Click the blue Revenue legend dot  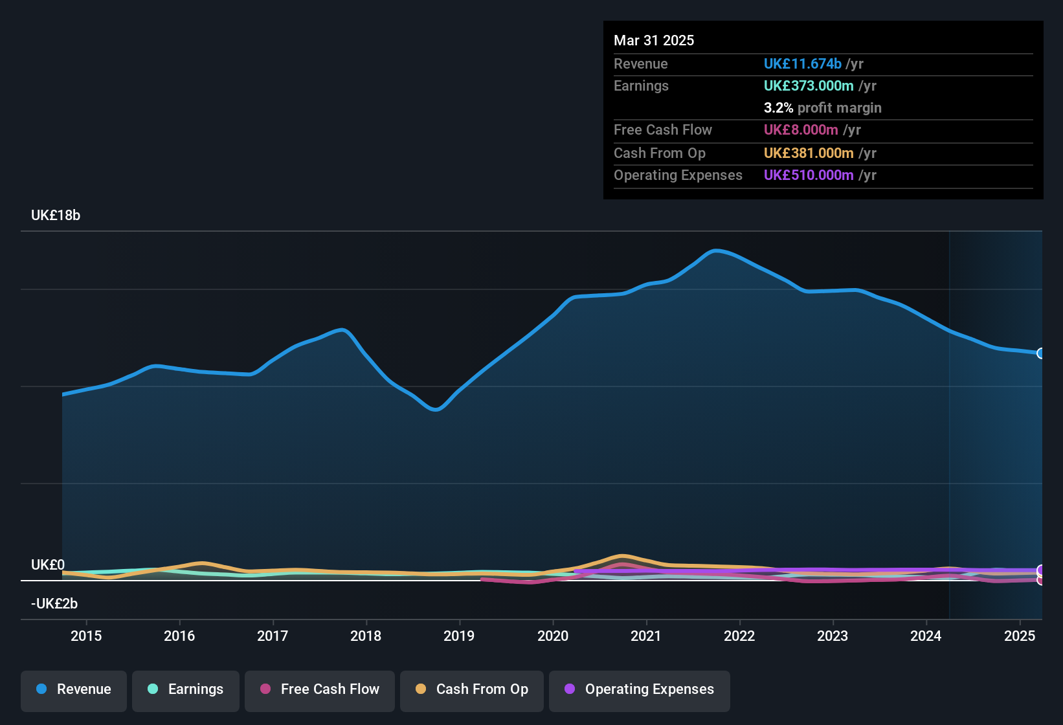[x=41, y=689]
